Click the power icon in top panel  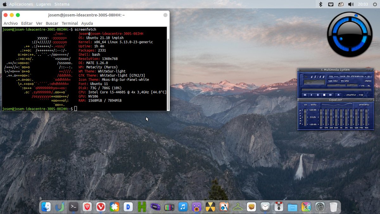[x=375, y=4]
